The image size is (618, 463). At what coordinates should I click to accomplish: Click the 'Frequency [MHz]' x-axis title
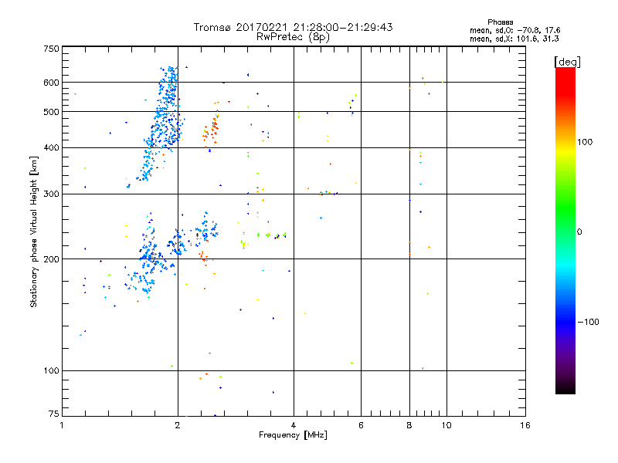(293, 435)
